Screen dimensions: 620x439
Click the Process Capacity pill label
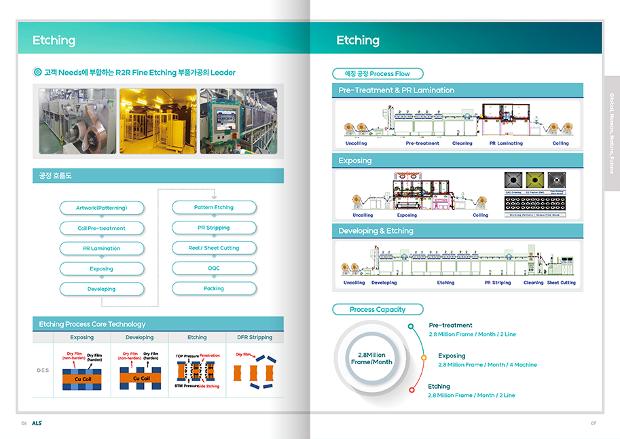pyautogui.click(x=378, y=309)
